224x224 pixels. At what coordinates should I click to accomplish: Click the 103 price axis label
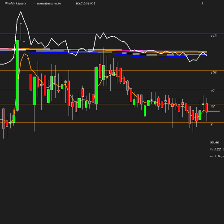click(214, 73)
